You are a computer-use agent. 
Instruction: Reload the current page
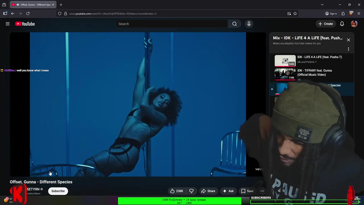28,13
